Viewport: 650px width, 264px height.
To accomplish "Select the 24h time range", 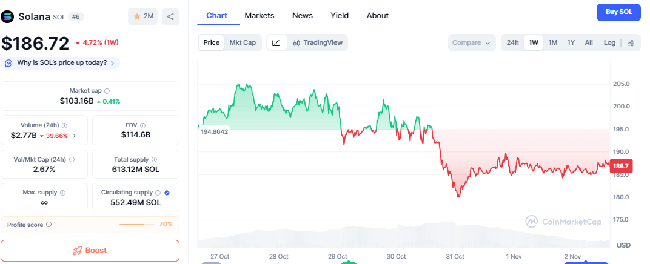I will pos(513,43).
